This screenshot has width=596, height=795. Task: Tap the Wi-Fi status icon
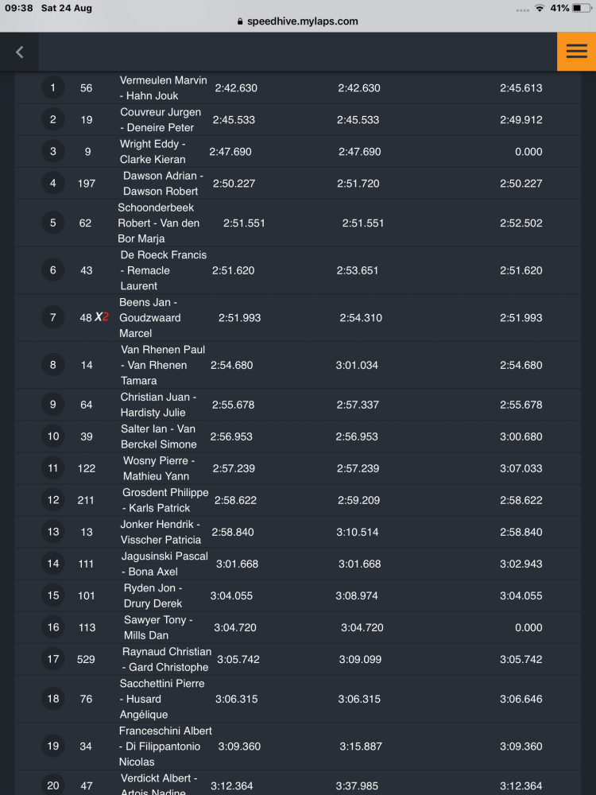point(540,8)
